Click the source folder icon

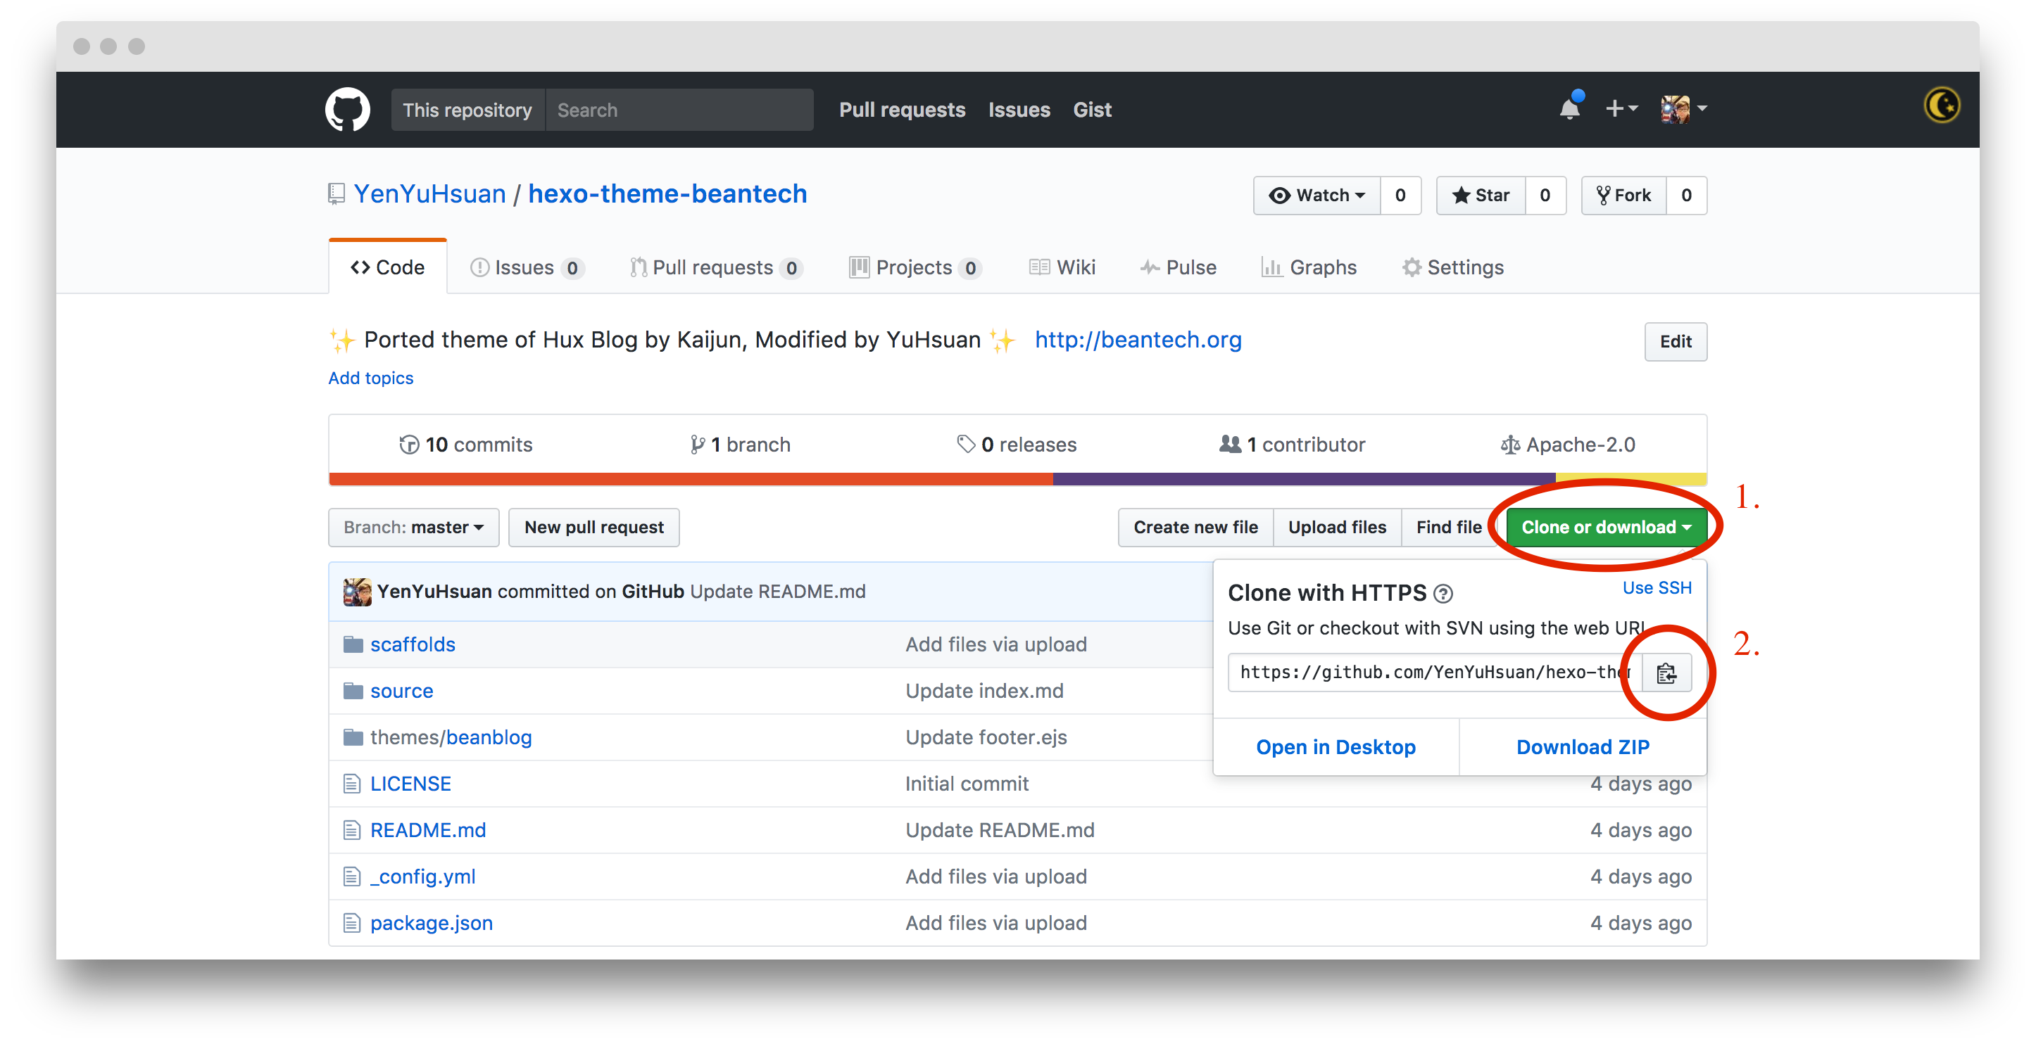(353, 691)
